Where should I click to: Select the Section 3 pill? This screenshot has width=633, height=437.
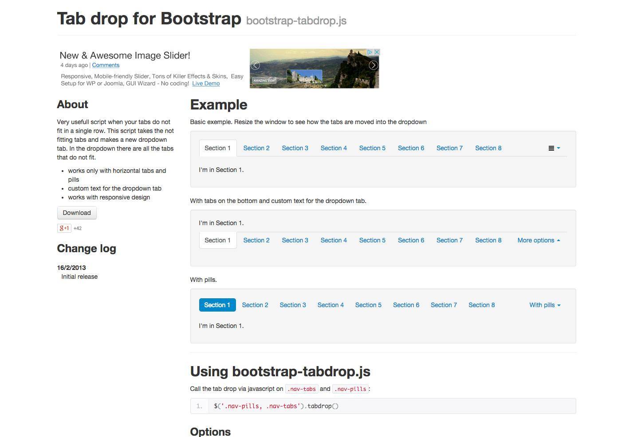[293, 305]
